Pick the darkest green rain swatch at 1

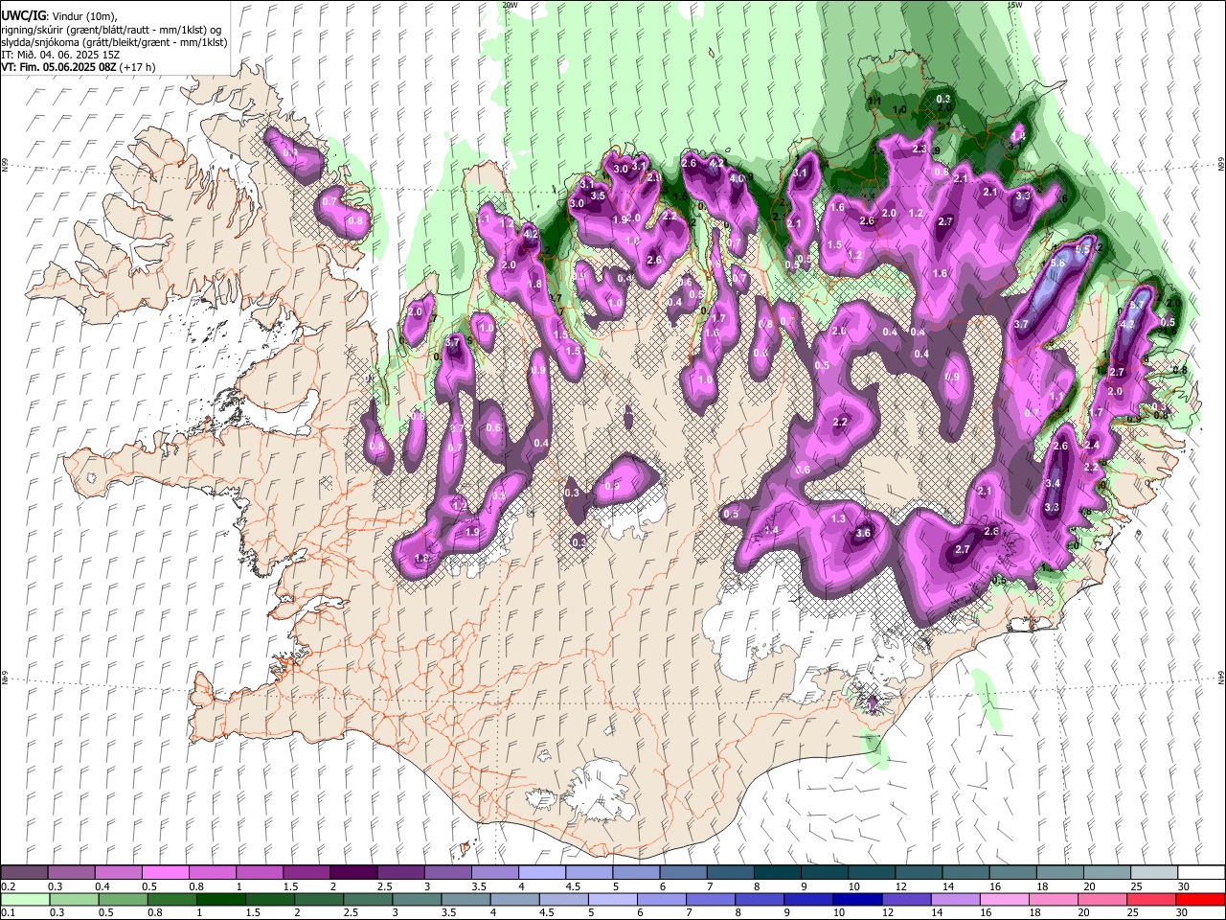[220, 899]
